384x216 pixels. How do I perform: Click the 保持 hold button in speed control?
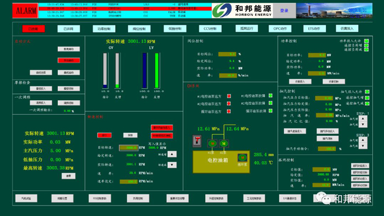pos(131,135)
